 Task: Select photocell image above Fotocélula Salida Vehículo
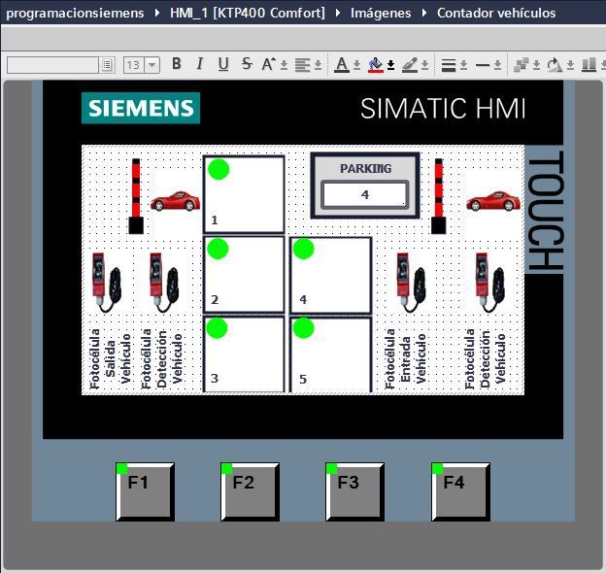click(106, 283)
